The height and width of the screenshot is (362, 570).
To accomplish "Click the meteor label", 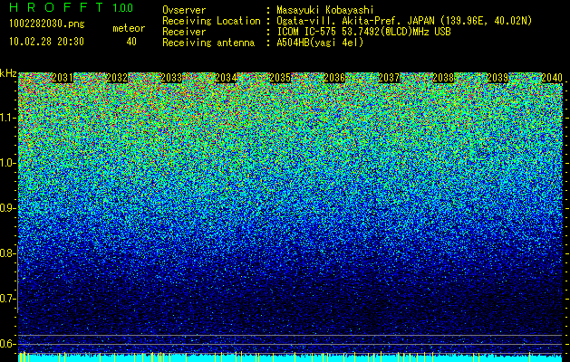I will point(129,28).
